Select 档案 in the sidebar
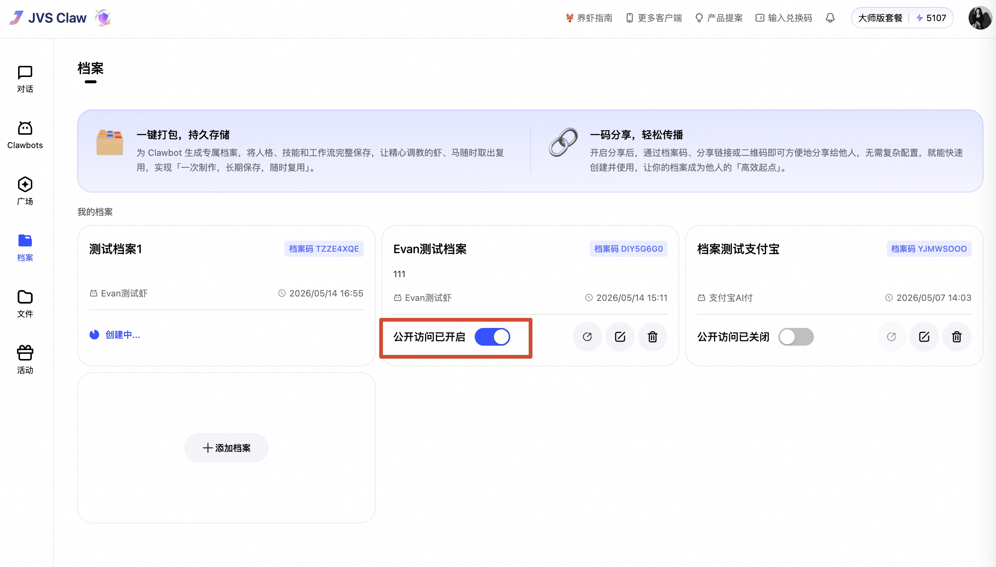Image resolution: width=996 pixels, height=567 pixels. pos(25,248)
